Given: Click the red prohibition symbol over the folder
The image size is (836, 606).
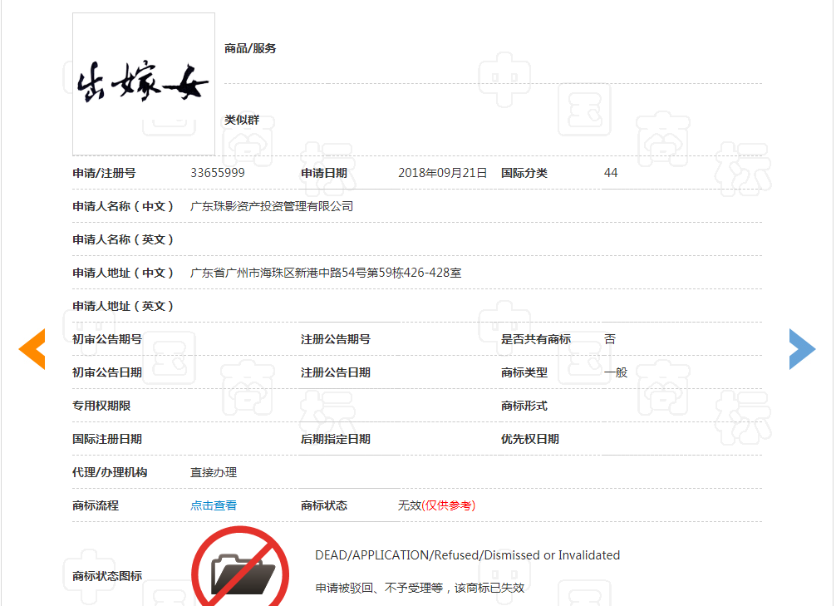Looking at the screenshot, I should click(241, 569).
